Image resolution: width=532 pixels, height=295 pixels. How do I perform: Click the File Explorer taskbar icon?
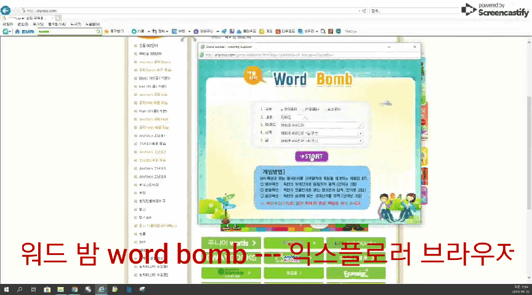tap(60, 289)
